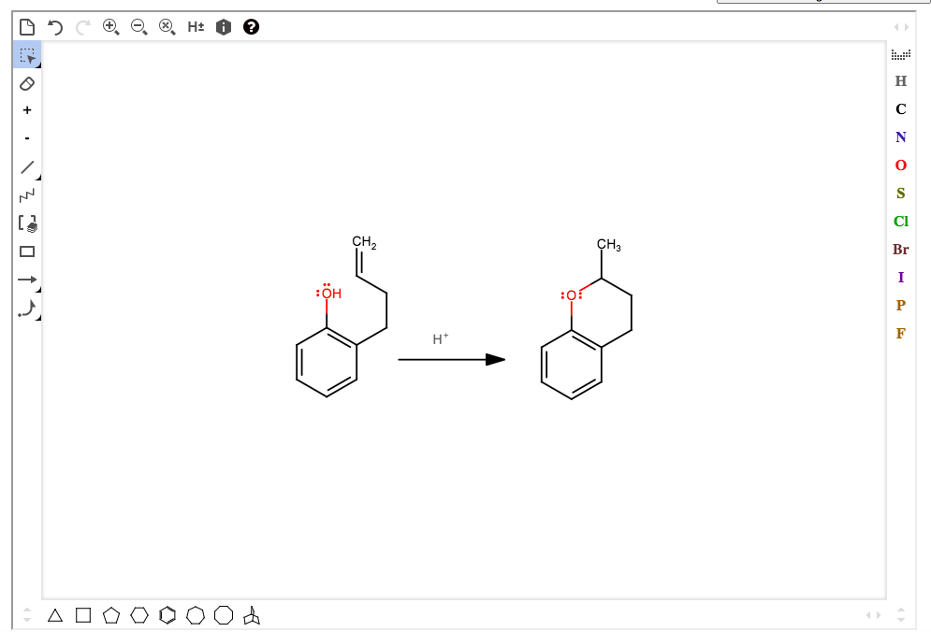Select the single bond tool

pyautogui.click(x=27, y=165)
